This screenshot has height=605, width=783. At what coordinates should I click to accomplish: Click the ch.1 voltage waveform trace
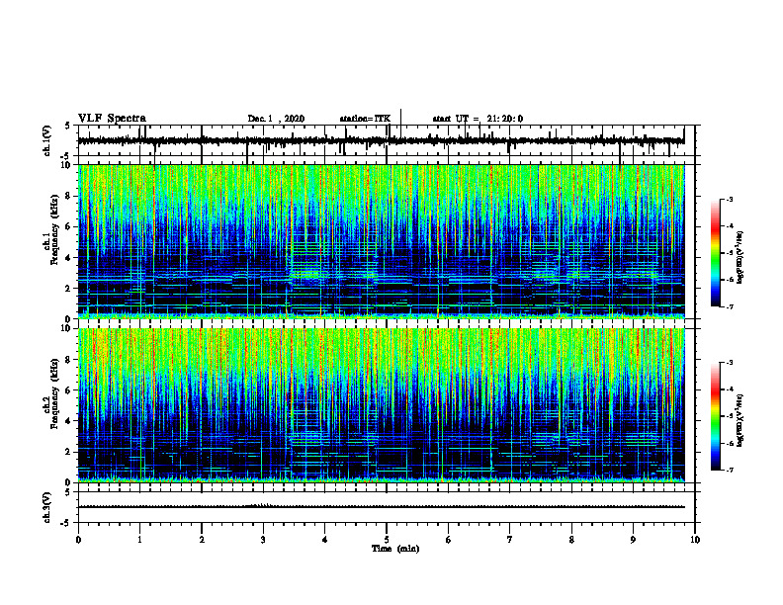381,140
